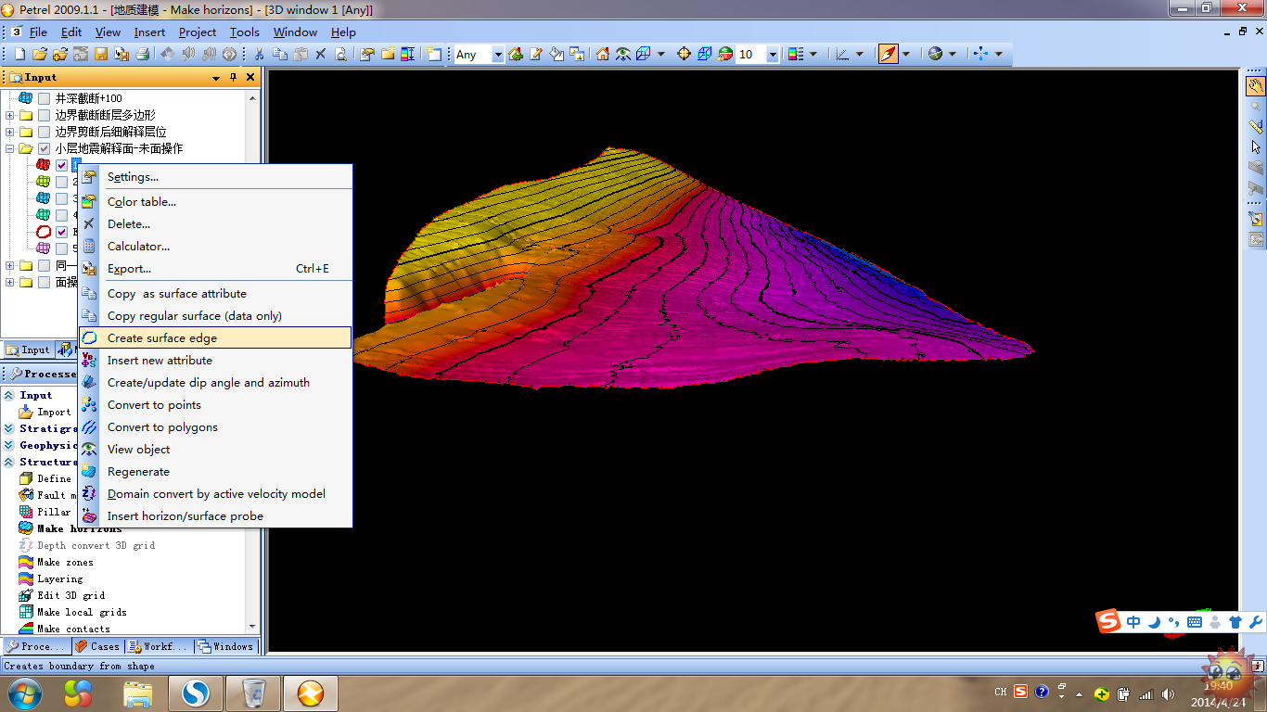1267x712 pixels.
Task: Choose Export... from context menu
Action: (215, 269)
